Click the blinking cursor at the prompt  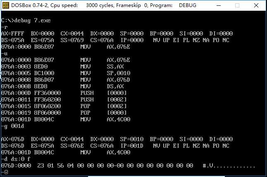tap(6, 172)
